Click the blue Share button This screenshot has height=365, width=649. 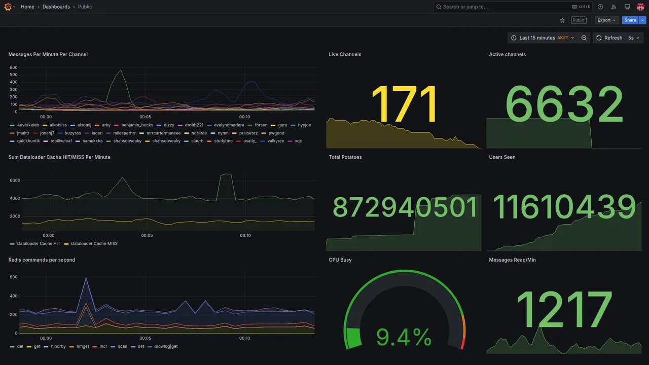630,20
